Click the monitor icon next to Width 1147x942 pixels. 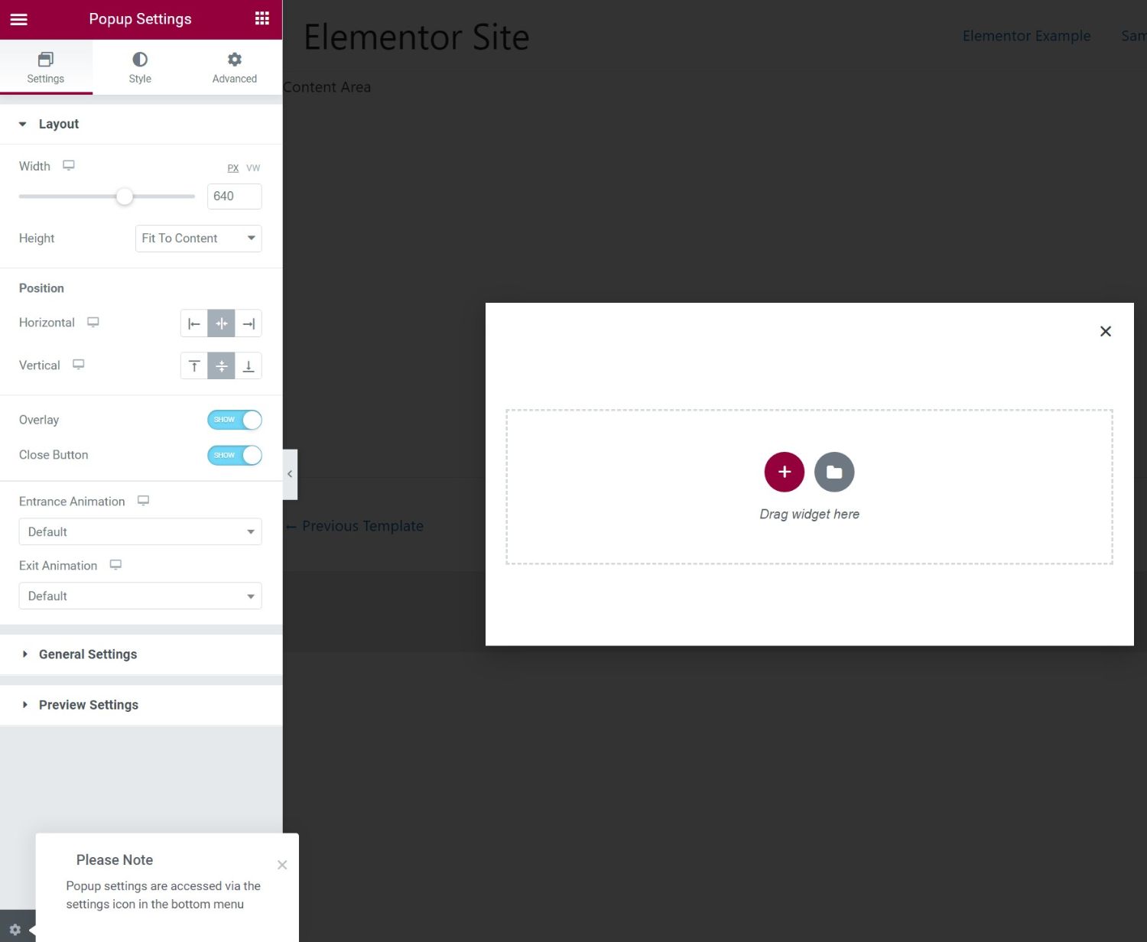(x=68, y=164)
